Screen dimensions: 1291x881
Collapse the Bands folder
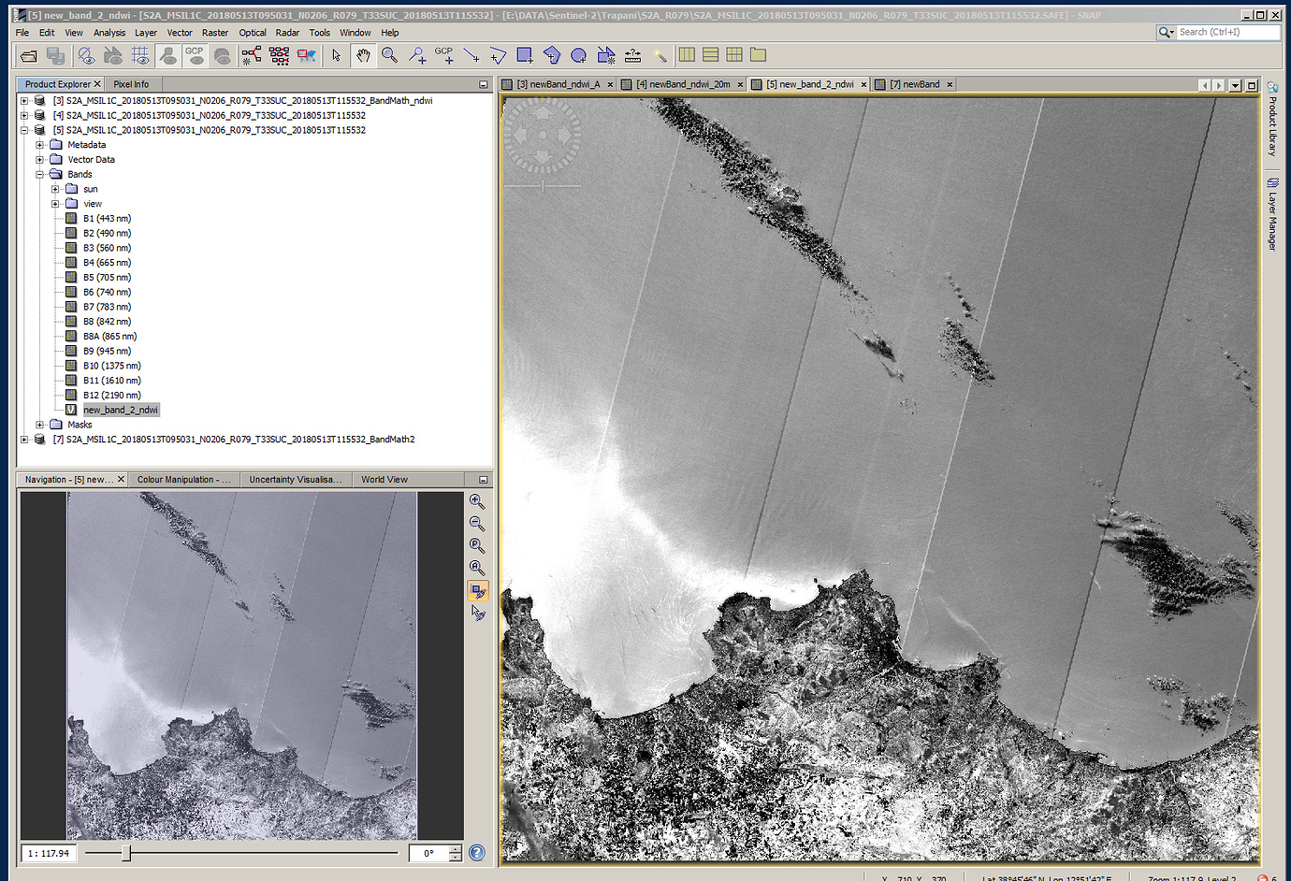click(39, 174)
